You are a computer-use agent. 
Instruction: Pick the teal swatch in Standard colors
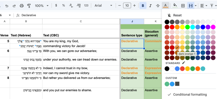coord(203,69)
